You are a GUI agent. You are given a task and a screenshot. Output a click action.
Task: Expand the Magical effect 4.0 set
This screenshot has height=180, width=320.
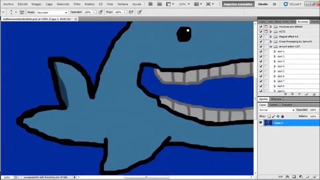(x=271, y=36)
